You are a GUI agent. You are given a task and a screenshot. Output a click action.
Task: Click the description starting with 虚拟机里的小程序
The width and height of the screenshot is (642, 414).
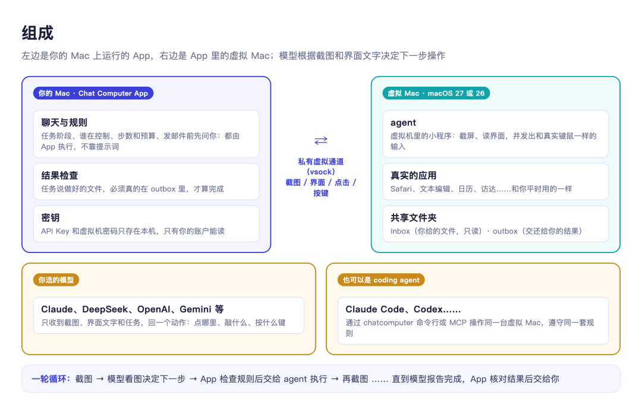click(493, 141)
